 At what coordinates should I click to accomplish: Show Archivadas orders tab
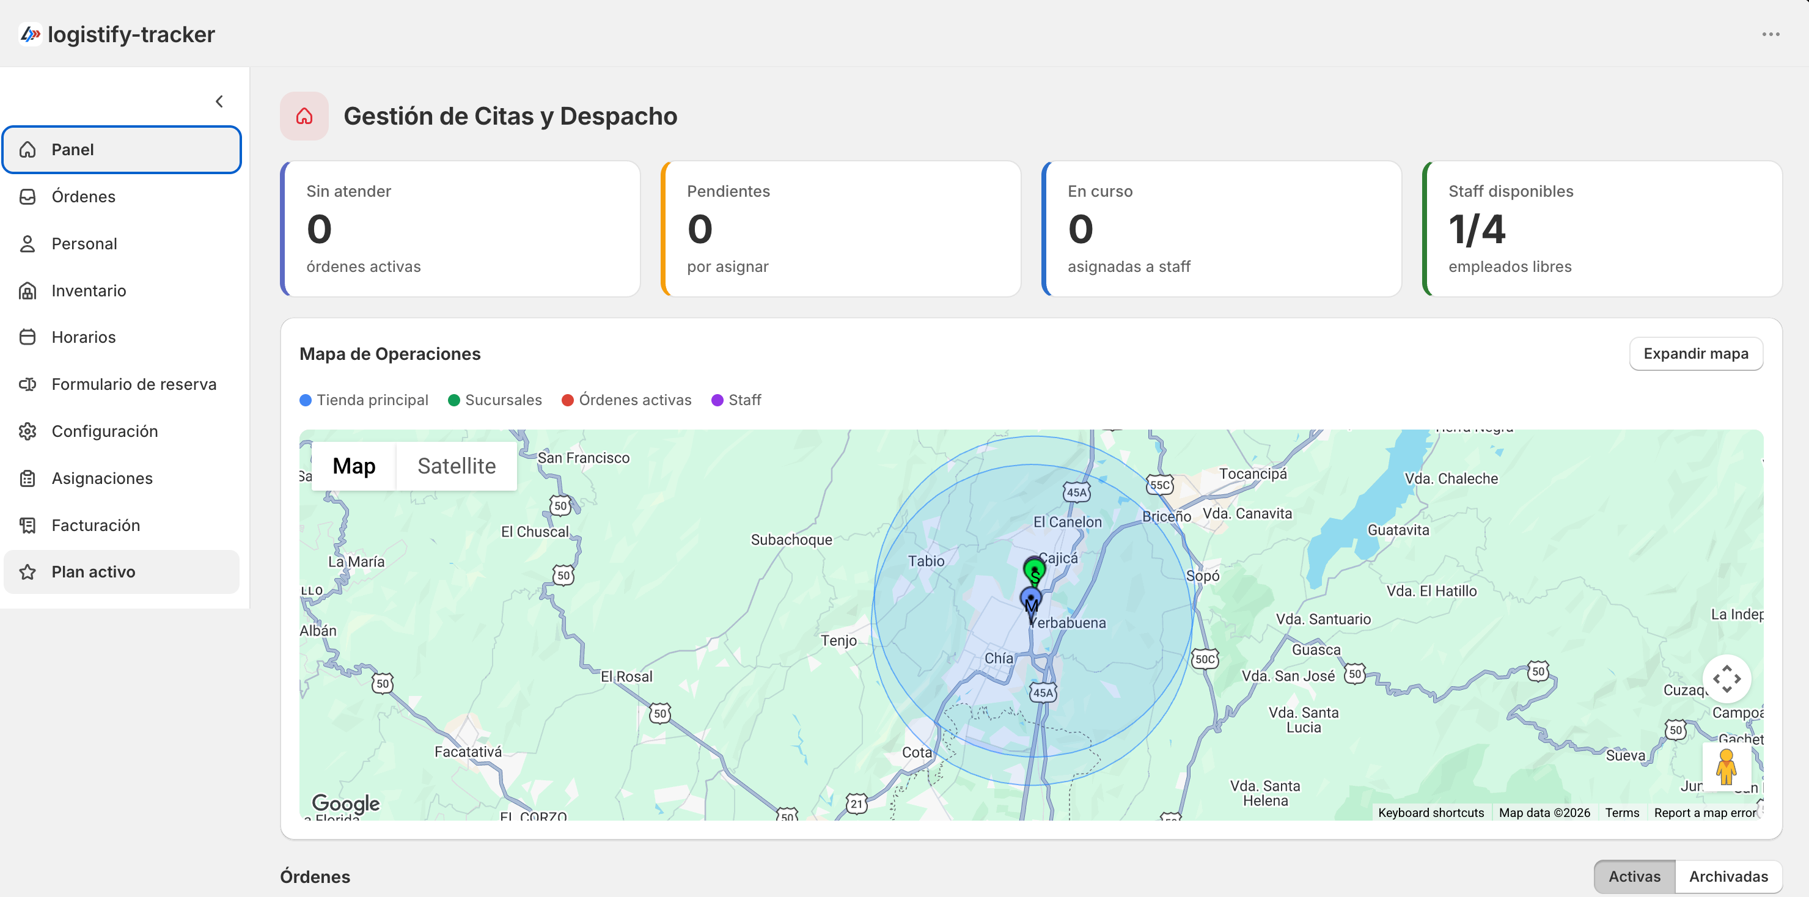[x=1728, y=877]
